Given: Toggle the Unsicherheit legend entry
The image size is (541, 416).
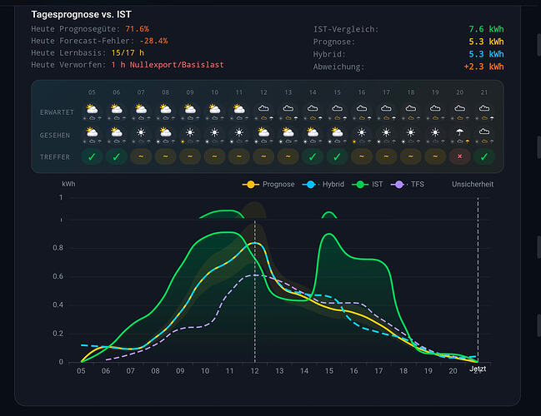Looking at the screenshot, I should [473, 185].
